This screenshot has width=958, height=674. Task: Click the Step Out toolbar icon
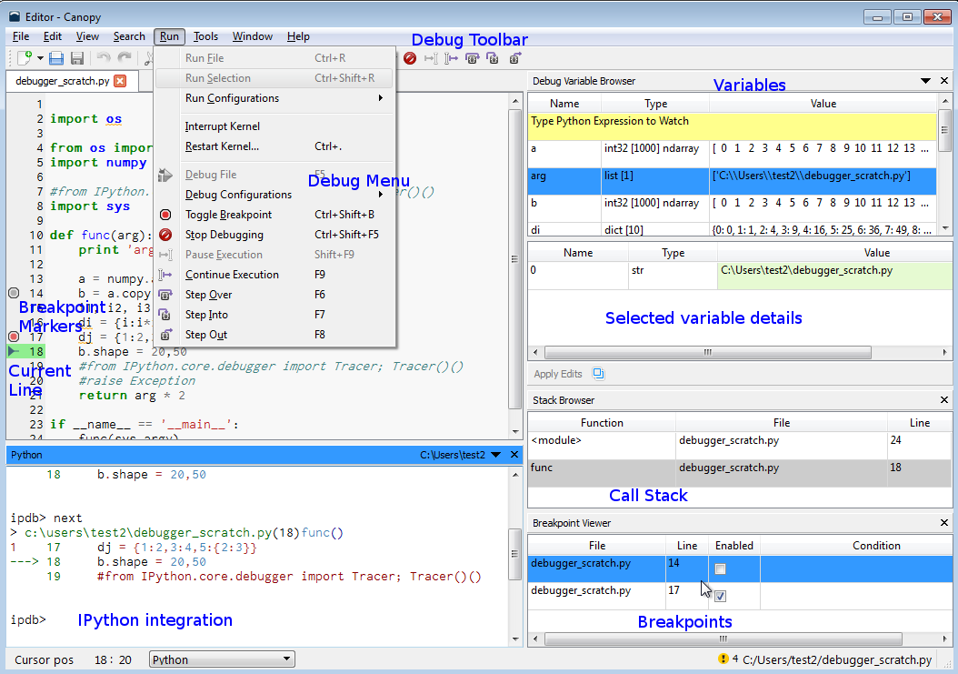click(514, 58)
